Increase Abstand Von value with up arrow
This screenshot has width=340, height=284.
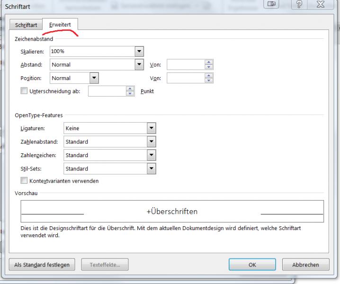(x=209, y=62)
